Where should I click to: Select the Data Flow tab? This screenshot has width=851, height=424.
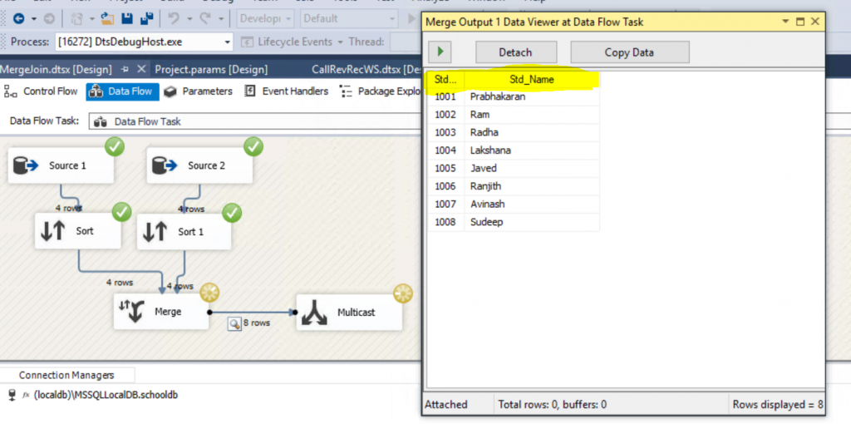123,91
